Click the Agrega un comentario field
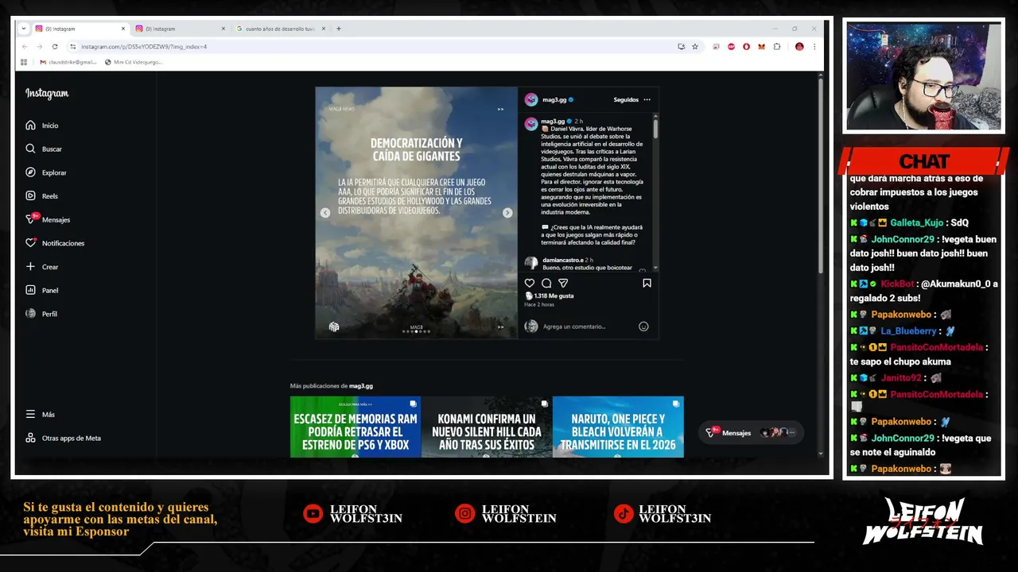The height and width of the screenshot is (572, 1018). (x=574, y=327)
